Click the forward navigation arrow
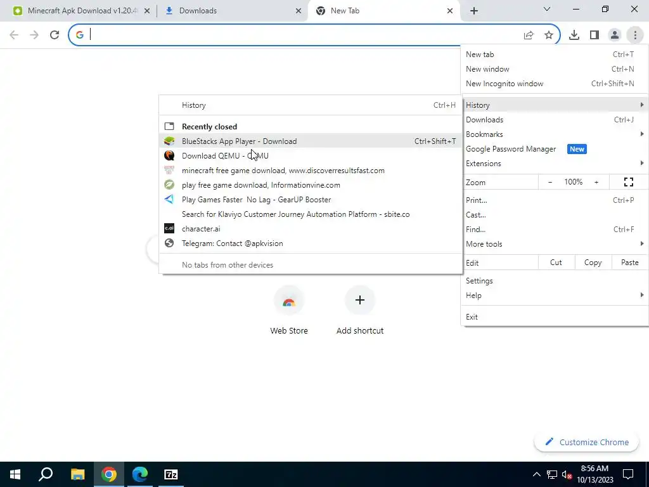The height and width of the screenshot is (487, 649). tap(34, 35)
